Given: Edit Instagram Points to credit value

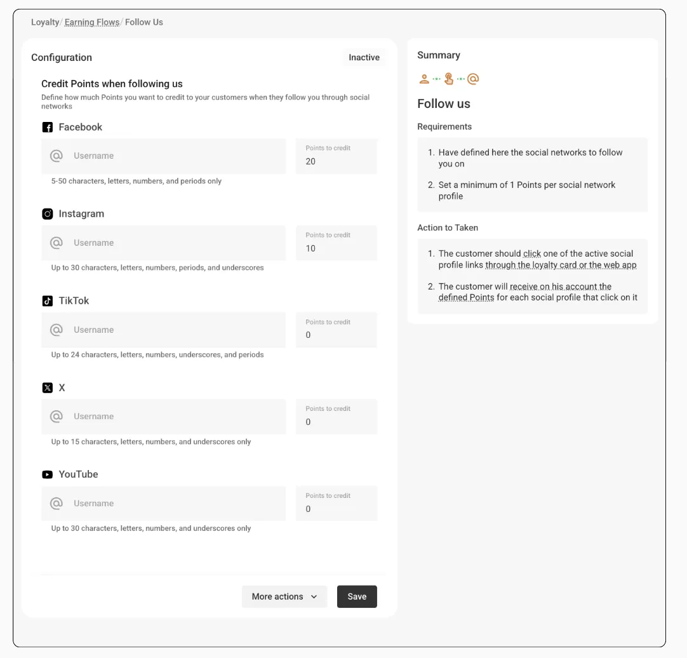Looking at the screenshot, I should [337, 248].
